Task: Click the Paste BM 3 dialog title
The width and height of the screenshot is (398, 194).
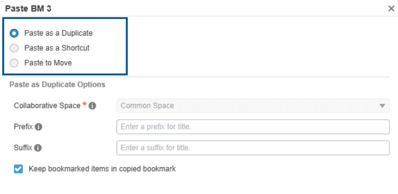Action: point(28,9)
